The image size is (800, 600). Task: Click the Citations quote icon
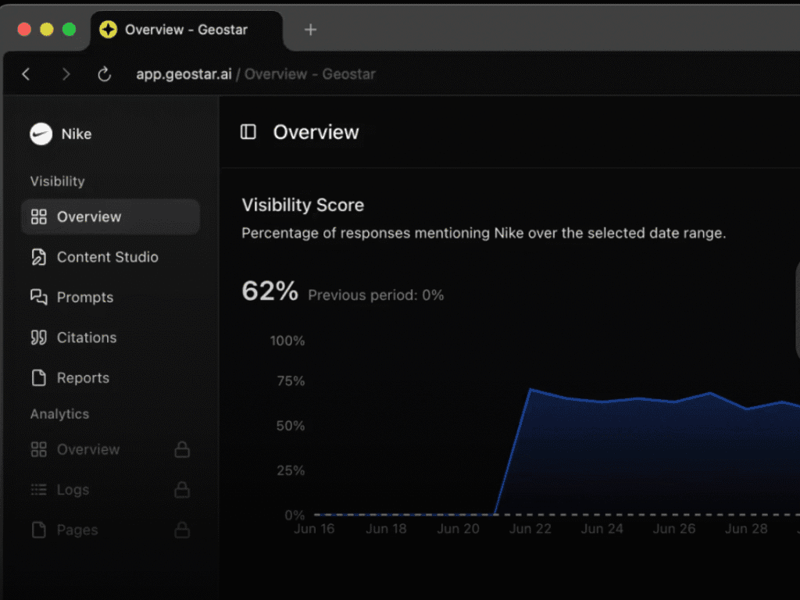click(x=38, y=337)
